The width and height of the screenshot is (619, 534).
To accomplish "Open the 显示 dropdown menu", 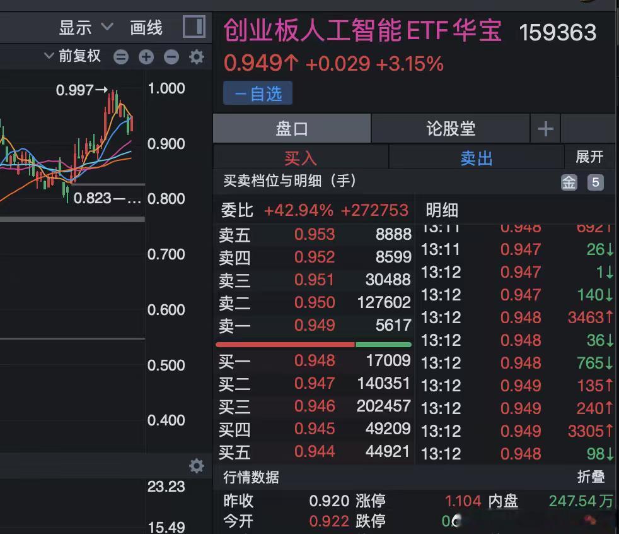I will point(81,28).
